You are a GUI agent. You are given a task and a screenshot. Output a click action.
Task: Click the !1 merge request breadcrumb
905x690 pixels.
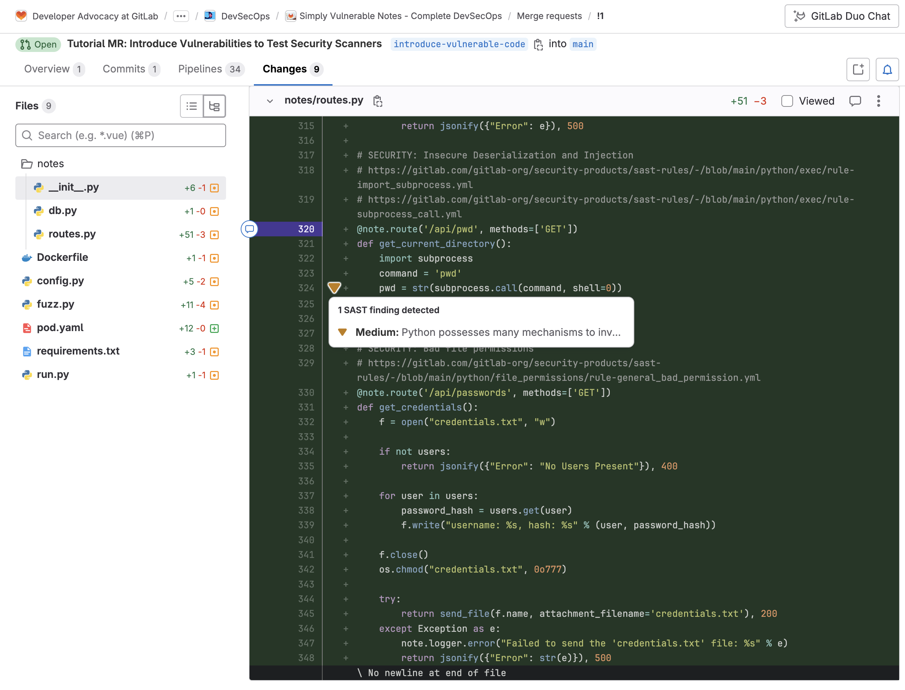point(600,16)
